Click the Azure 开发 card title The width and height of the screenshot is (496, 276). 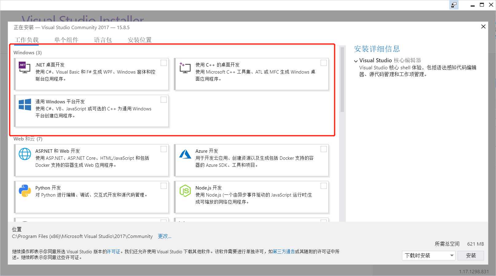tap(207, 151)
